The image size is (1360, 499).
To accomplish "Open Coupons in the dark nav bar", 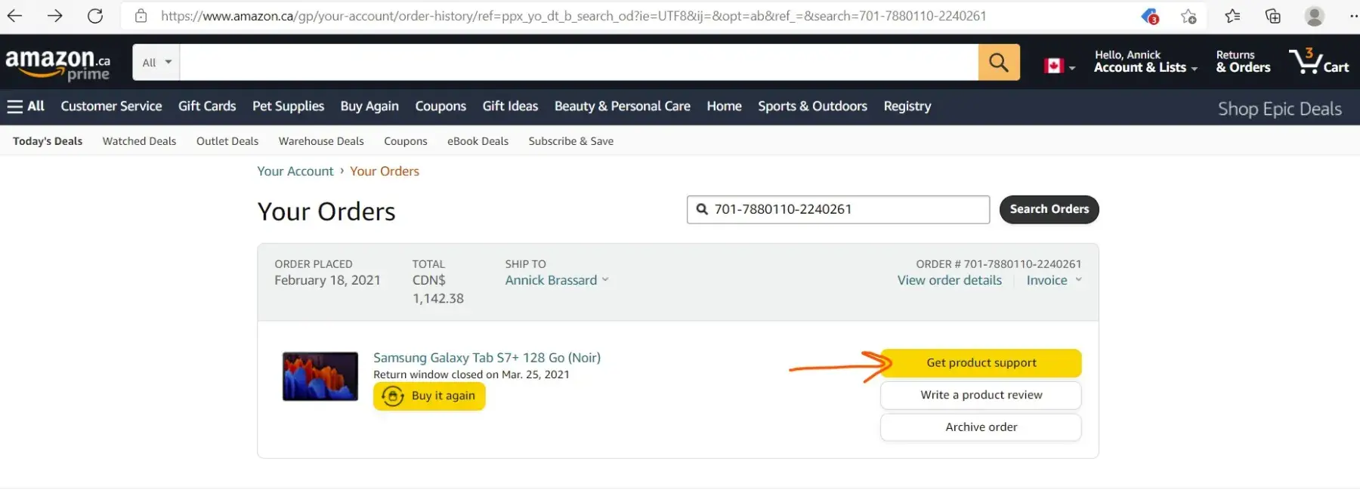I will click(440, 106).
